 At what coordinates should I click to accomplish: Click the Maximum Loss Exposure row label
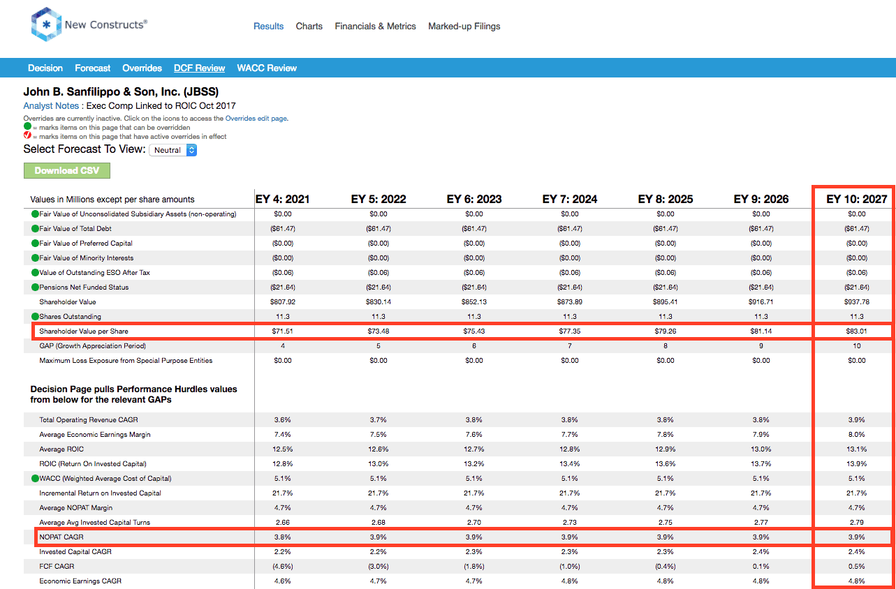tap(126, 361)
